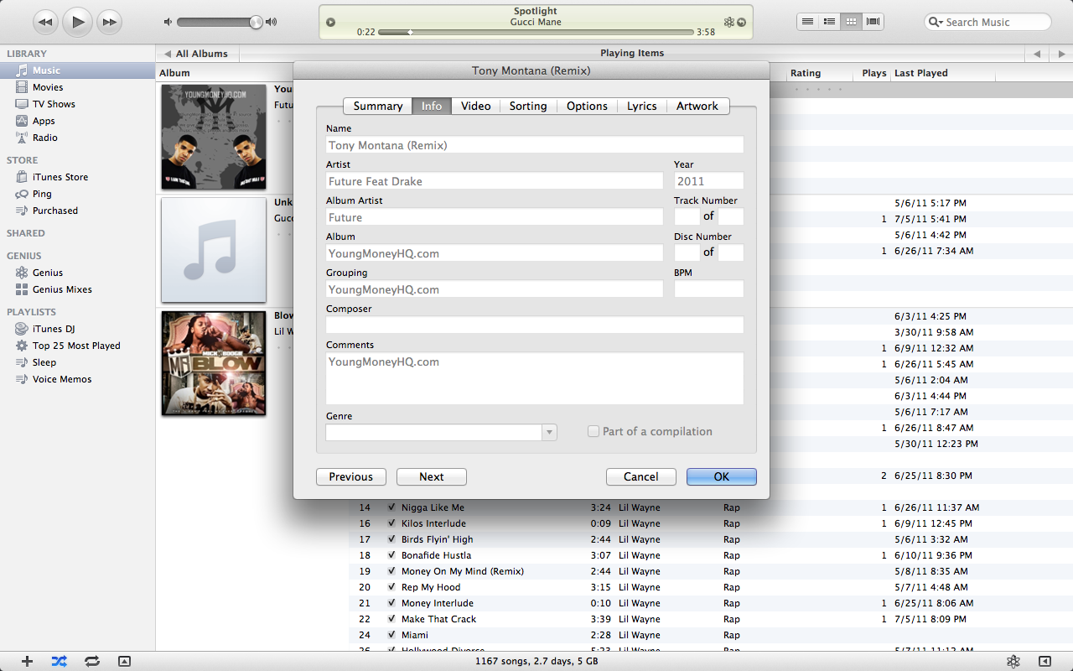Click the play button in toolbar
The image size is (1073, 671).
click(x=77, y=22)
